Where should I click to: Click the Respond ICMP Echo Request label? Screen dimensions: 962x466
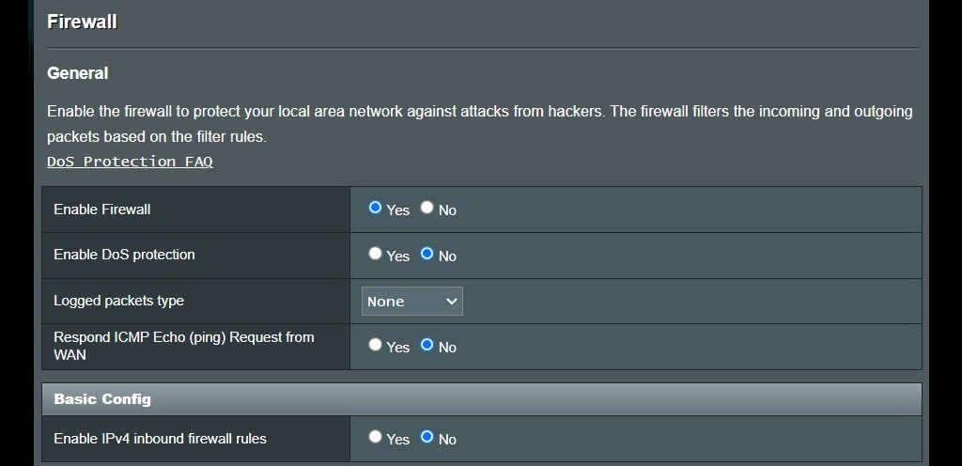[x=184, y=346]
